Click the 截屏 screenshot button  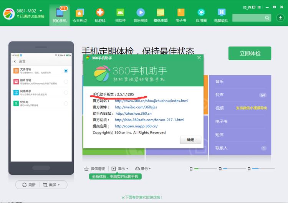coord(50,185)
